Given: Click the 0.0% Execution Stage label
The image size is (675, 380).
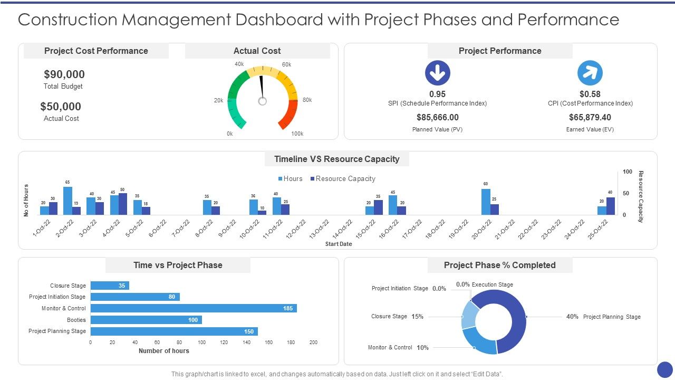Looking at the screenshot, I should click(484, 284).
